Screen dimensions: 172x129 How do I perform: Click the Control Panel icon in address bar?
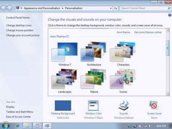coord(18,8)
